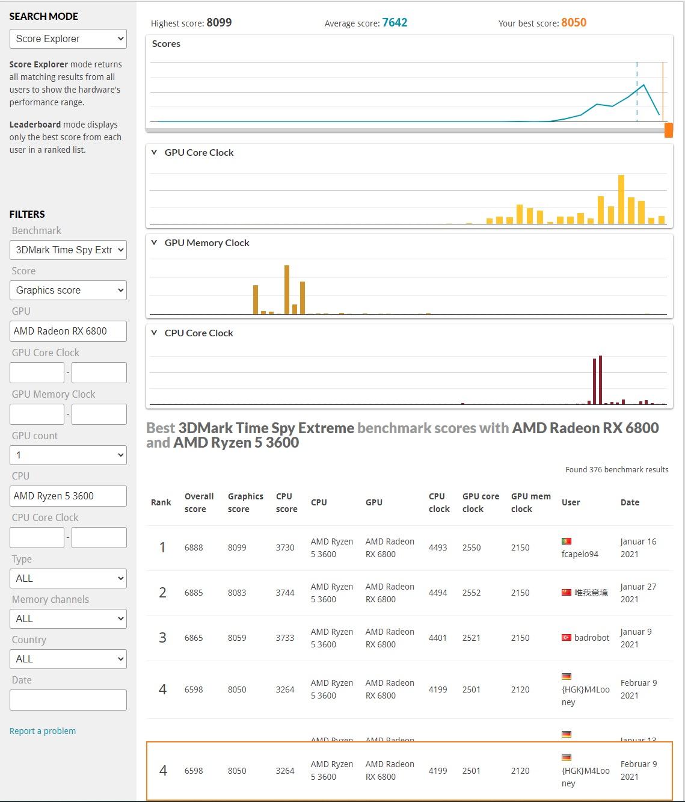Click the GPU Memory Clock minimum field
The image size is (685, 802).
point(37,414)
